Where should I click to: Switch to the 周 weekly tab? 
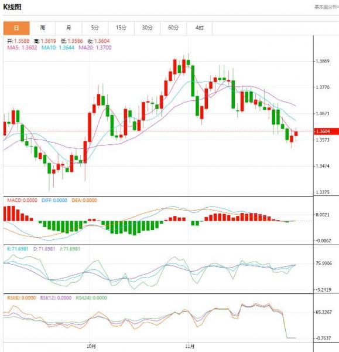coord(43,28)
